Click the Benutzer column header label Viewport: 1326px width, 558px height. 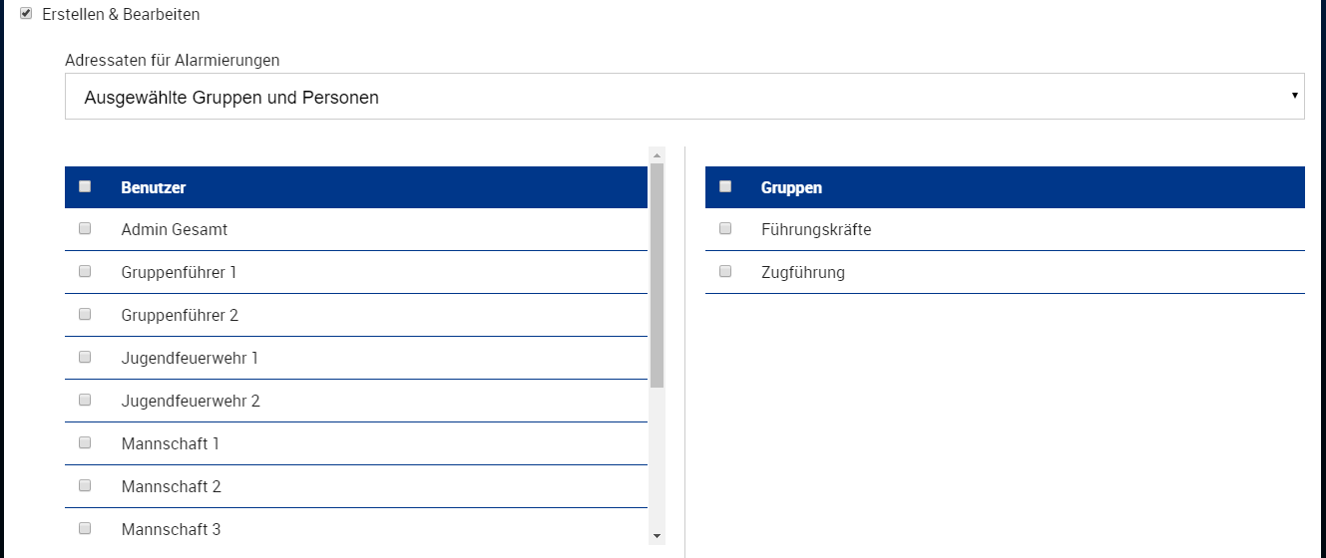click(154, 187)
